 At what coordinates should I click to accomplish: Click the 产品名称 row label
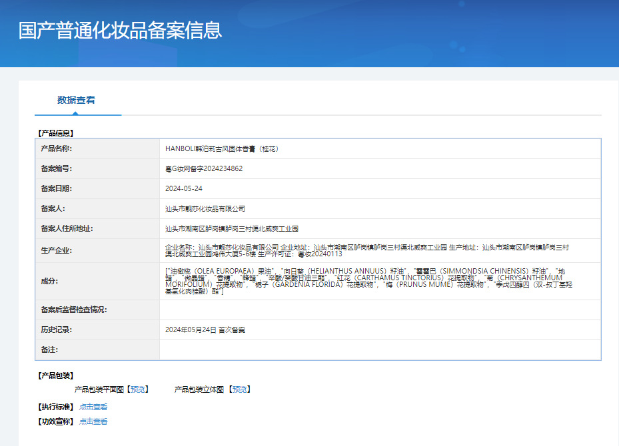click(x=57, y=149)
